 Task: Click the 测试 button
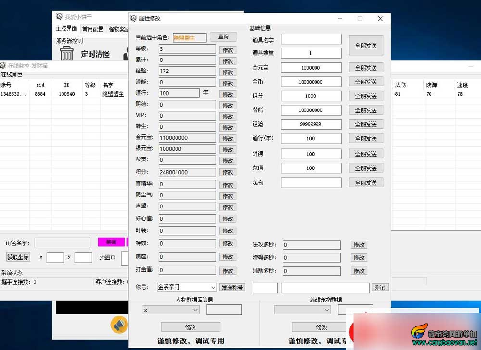click(x=380, y=288)
